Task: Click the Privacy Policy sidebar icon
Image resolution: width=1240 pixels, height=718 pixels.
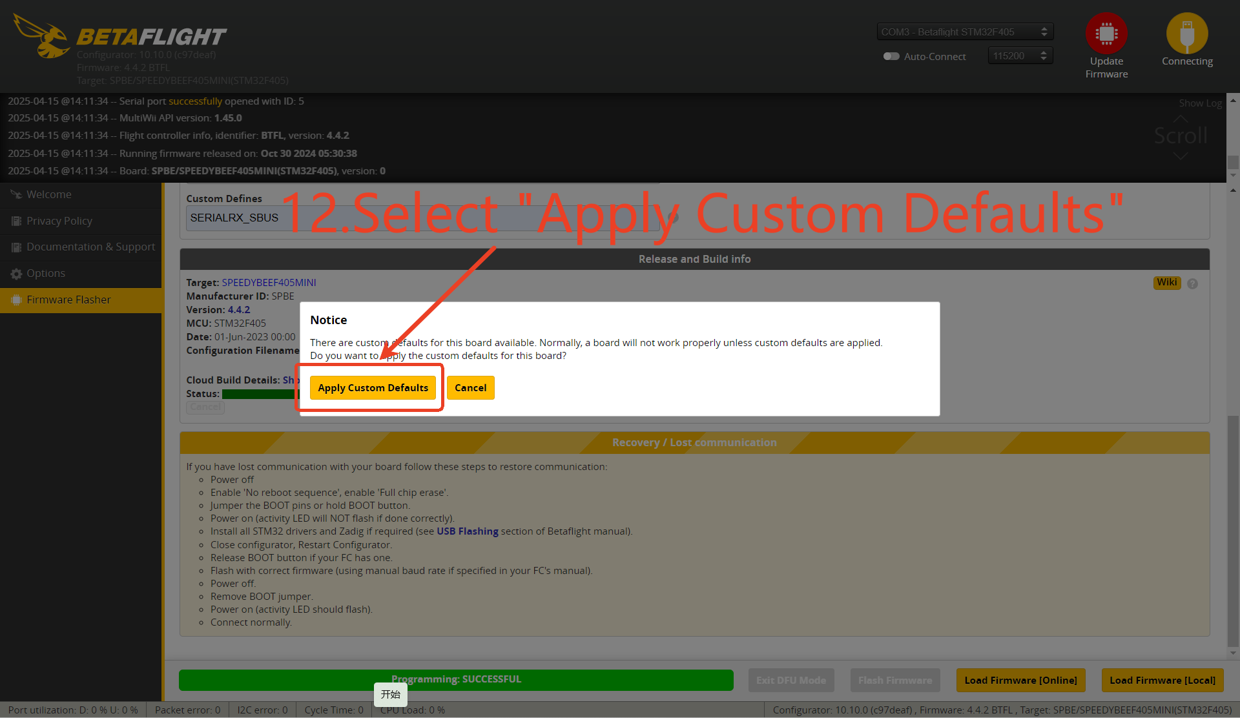Action: (16, 221)
